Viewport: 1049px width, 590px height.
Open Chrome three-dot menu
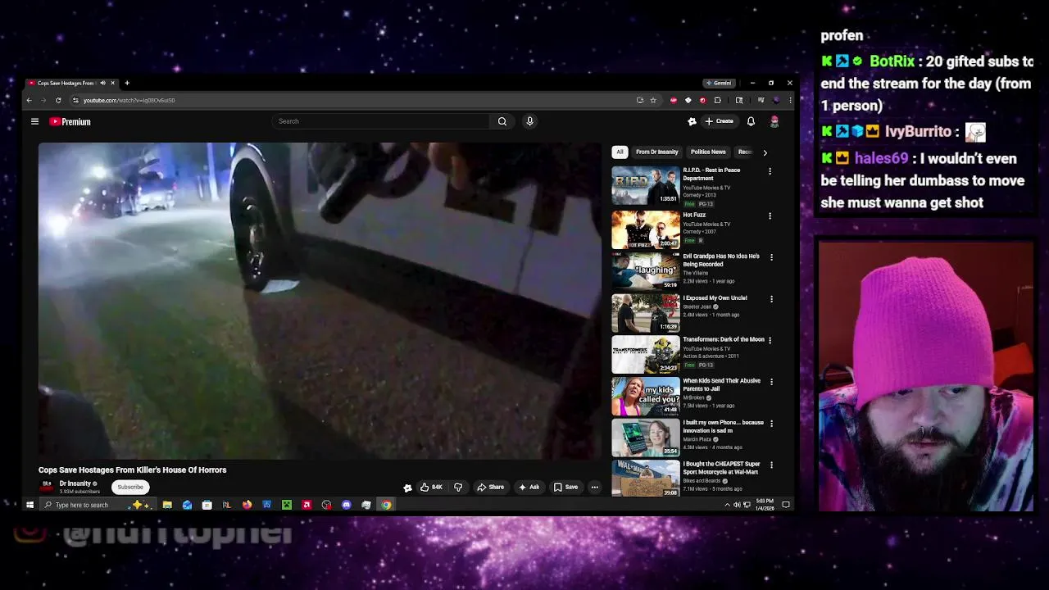coord(790,100)
